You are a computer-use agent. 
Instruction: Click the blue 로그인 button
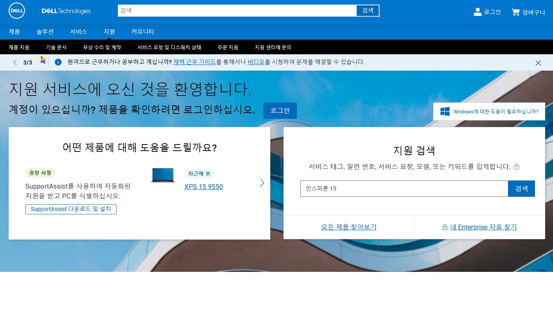point(280,110)
